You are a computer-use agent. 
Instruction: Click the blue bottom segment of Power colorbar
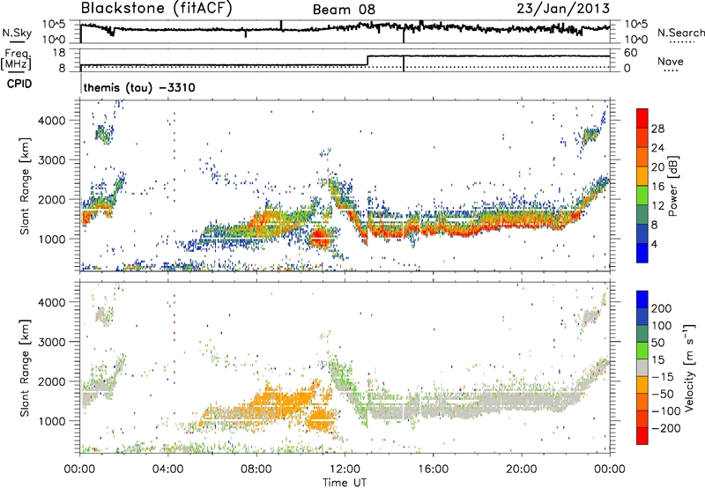click(x=642, y=253)
